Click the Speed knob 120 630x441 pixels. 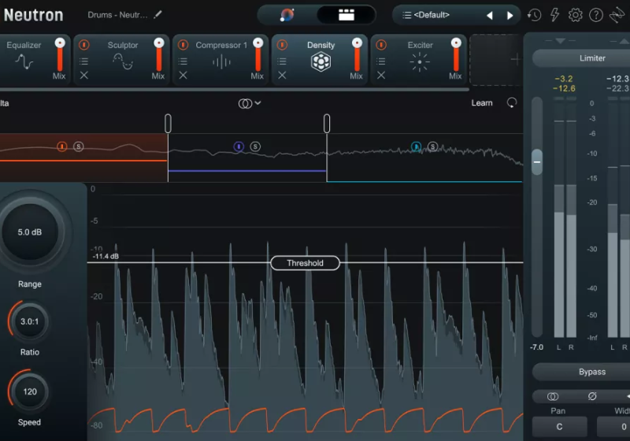pyautogui.click(x=30, y=391)
